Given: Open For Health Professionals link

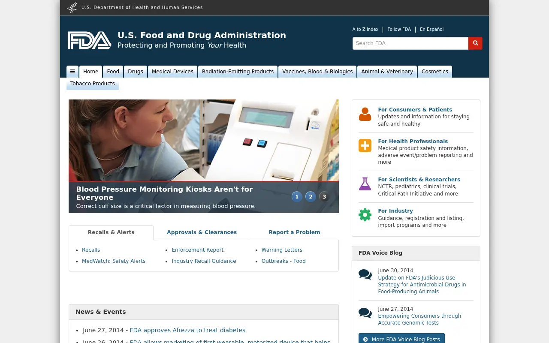Looking at the screenshot, I should pyautogui.click(x=413, y=141).
